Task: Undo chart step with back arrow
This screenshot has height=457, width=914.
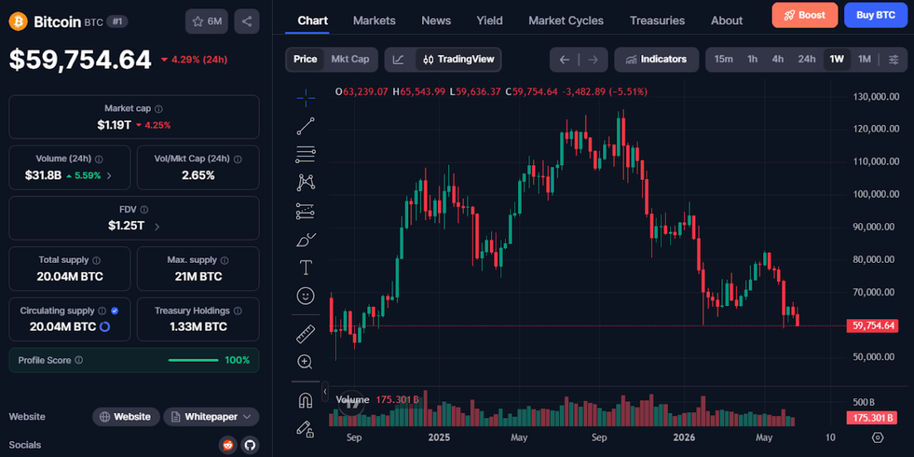Action: 564,59
